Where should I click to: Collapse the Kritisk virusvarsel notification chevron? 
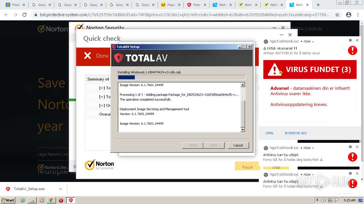pyautogui.click(x=313, y=42)
